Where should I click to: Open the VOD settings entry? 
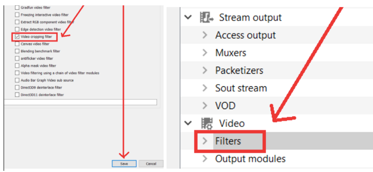point(225,106)
